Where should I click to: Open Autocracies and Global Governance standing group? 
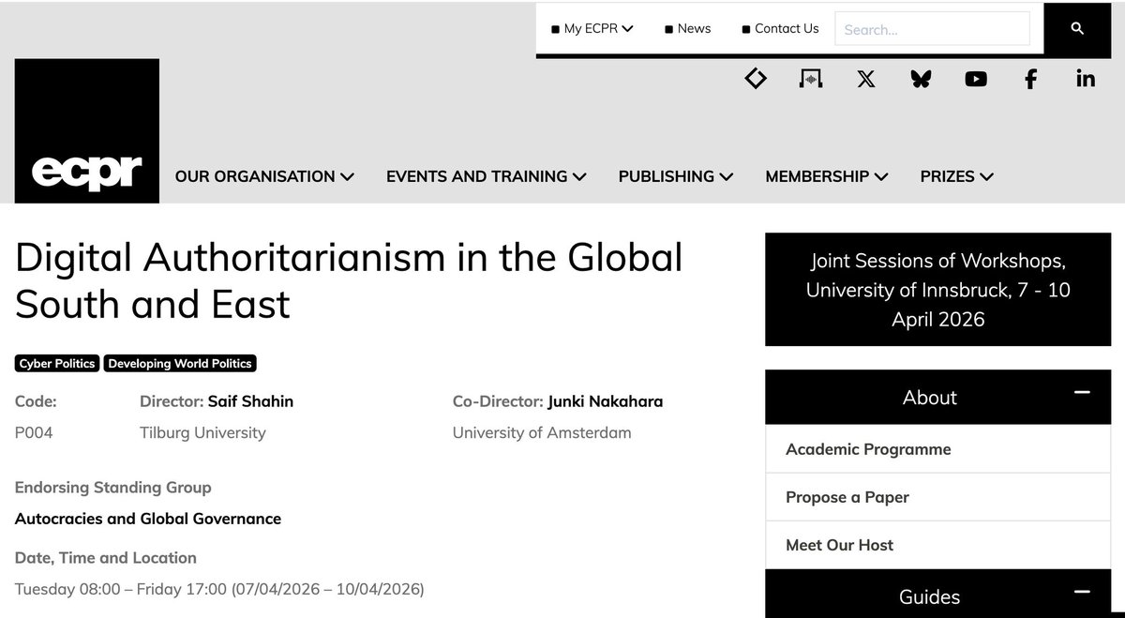coord(148,519)
